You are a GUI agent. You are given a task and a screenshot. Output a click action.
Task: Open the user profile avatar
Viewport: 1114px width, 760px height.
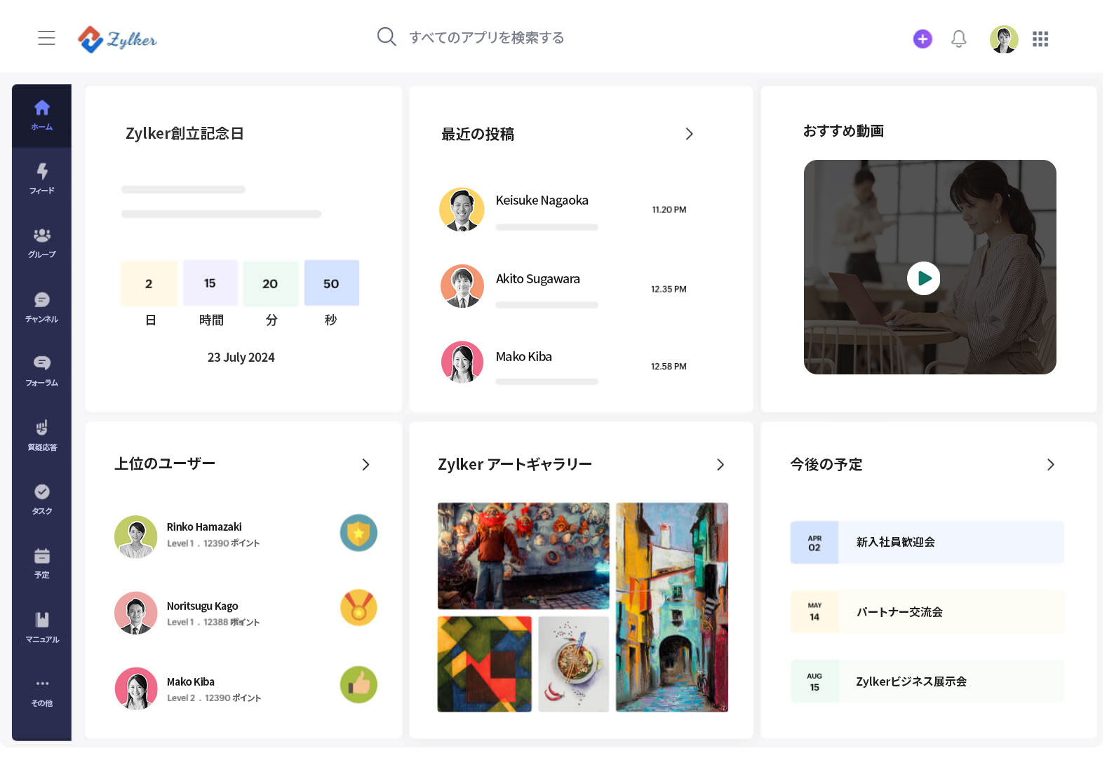[x=1004, y=39]
